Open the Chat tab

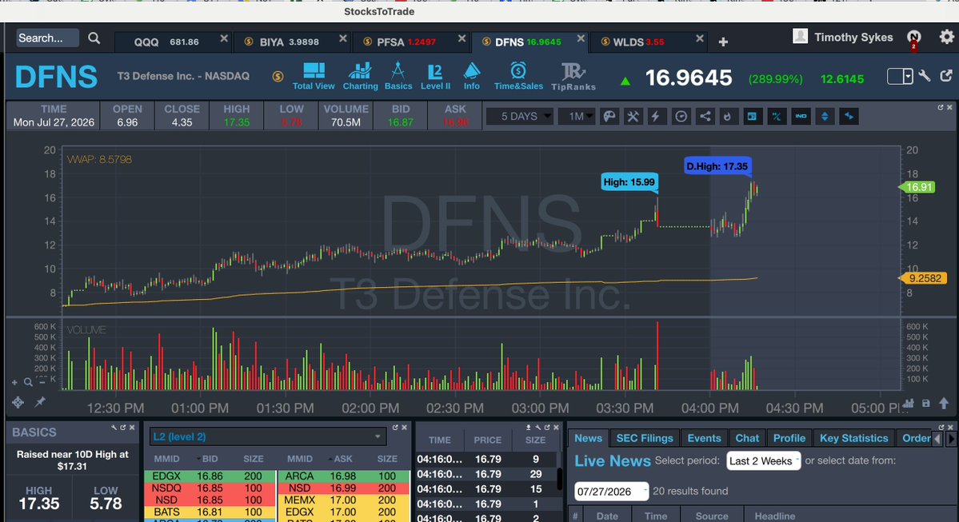[x=747, y=438]
